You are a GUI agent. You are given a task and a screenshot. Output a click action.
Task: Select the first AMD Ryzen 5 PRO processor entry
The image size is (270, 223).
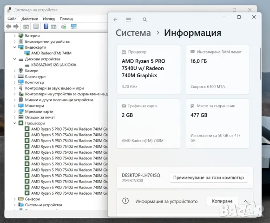coord(69,129)
